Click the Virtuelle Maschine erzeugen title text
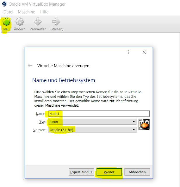The image size is (180, 187). pos(63,66)
